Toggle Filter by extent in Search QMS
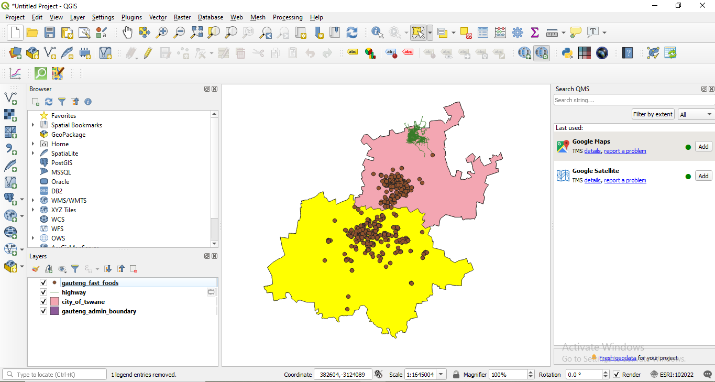This screenshot has width=715, height=382. tap(653, 114)
